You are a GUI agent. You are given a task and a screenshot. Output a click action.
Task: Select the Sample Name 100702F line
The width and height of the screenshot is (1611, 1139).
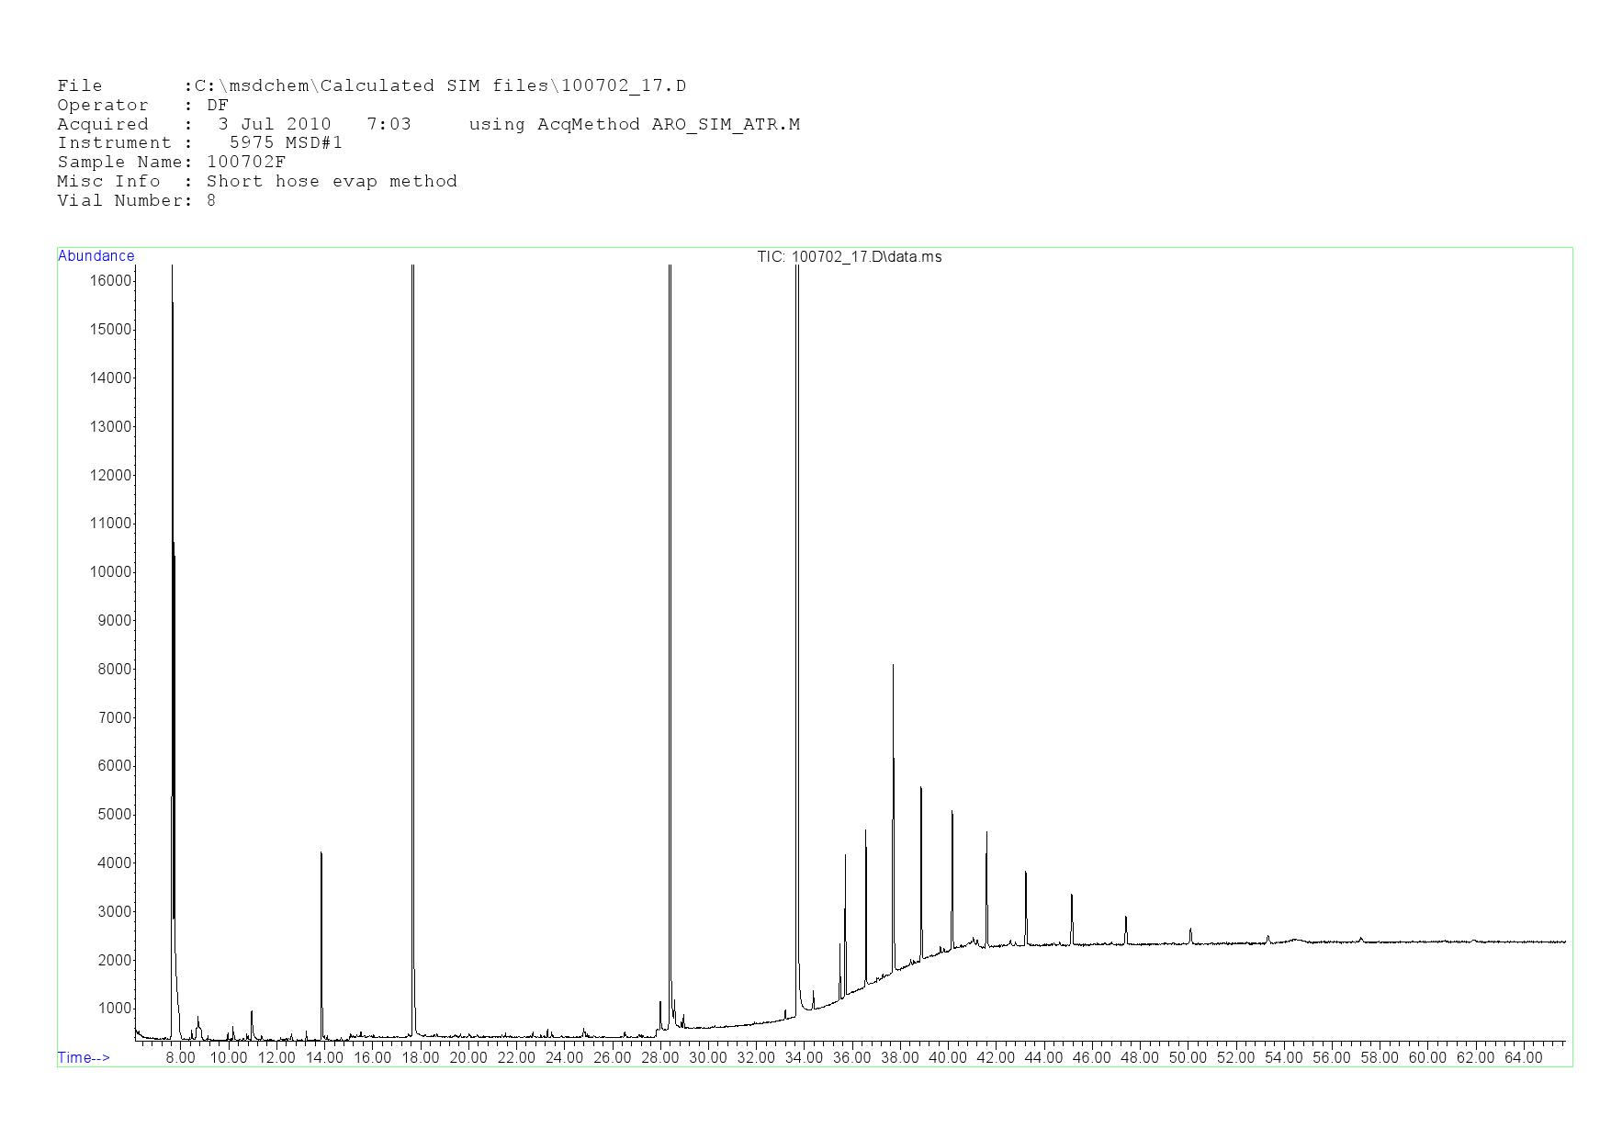click(171, 162)
